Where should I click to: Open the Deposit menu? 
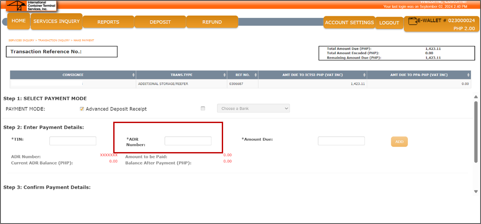(160, 22)
